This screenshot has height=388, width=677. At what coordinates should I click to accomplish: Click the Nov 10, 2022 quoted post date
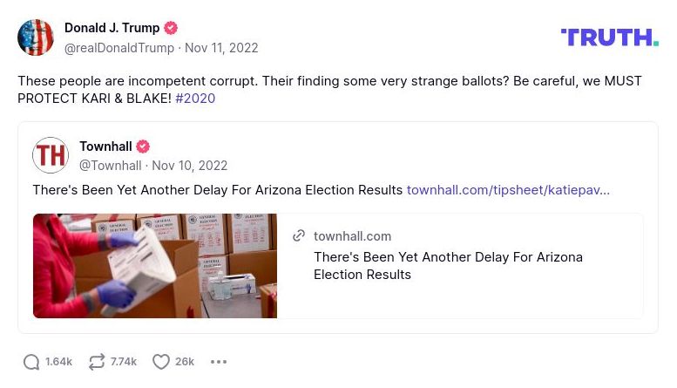point(190,166)
